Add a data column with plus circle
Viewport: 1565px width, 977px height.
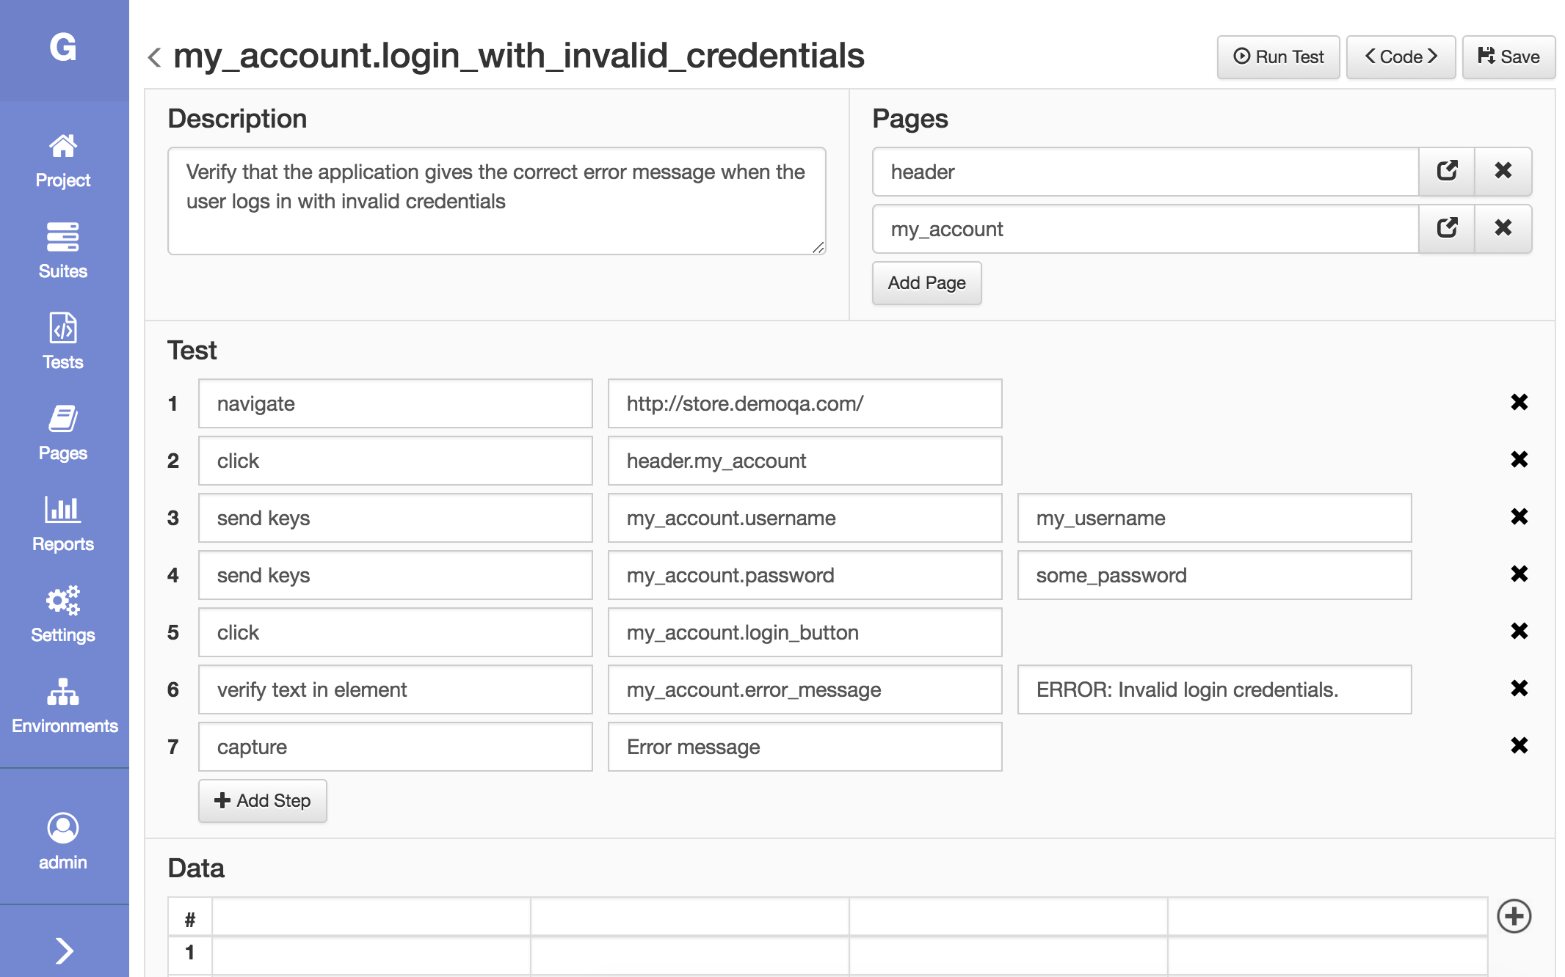1514,916
